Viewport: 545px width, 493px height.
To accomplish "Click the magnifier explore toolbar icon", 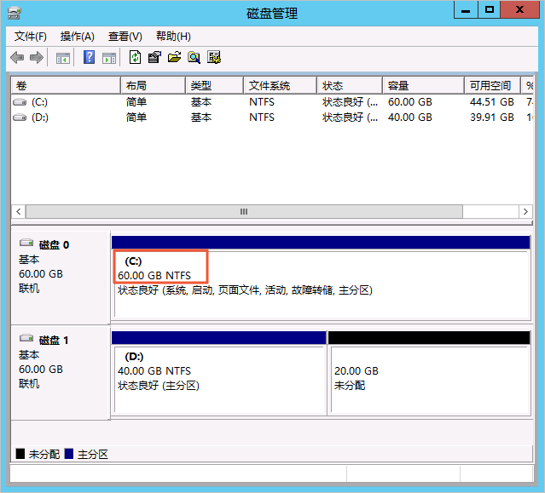I will pyautogui.click(x=194, y=57).
